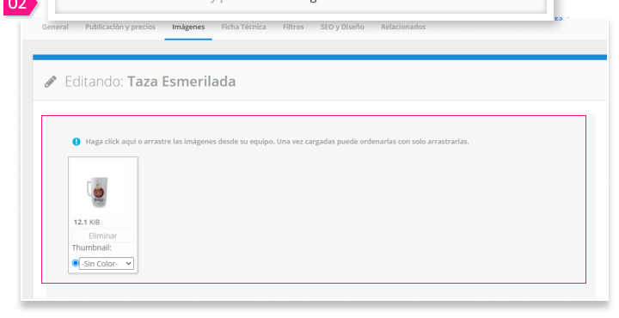
Task: Open the SEO y Diseño tab
Action: pyautogui.click(x=342, y=27)
